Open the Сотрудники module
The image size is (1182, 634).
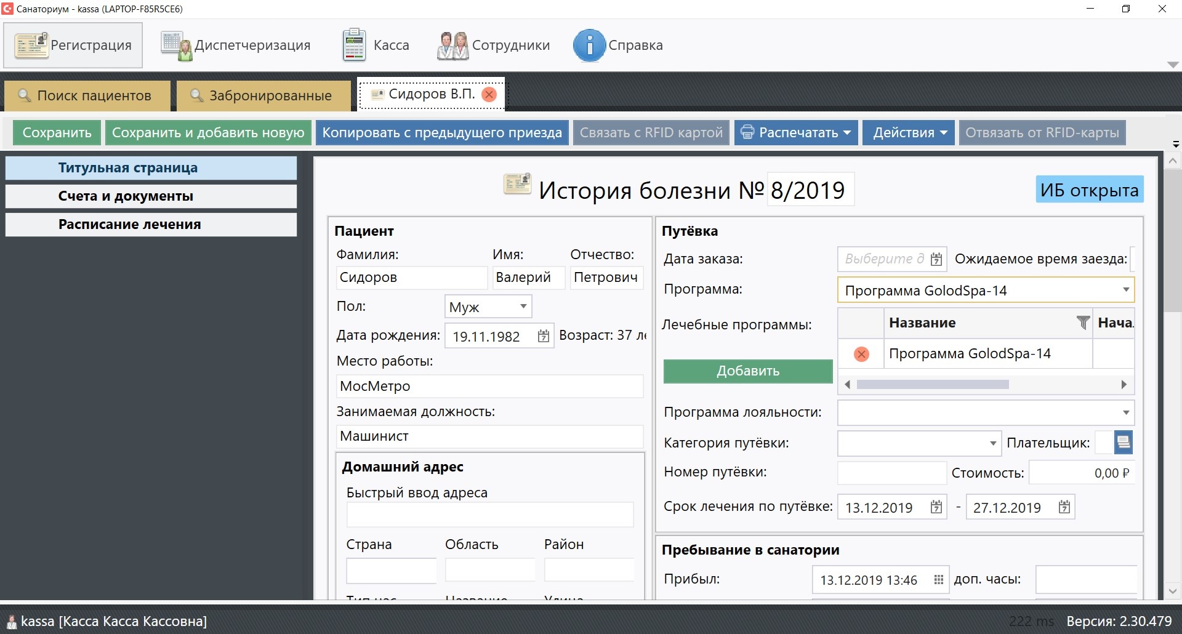click(452, 46)
